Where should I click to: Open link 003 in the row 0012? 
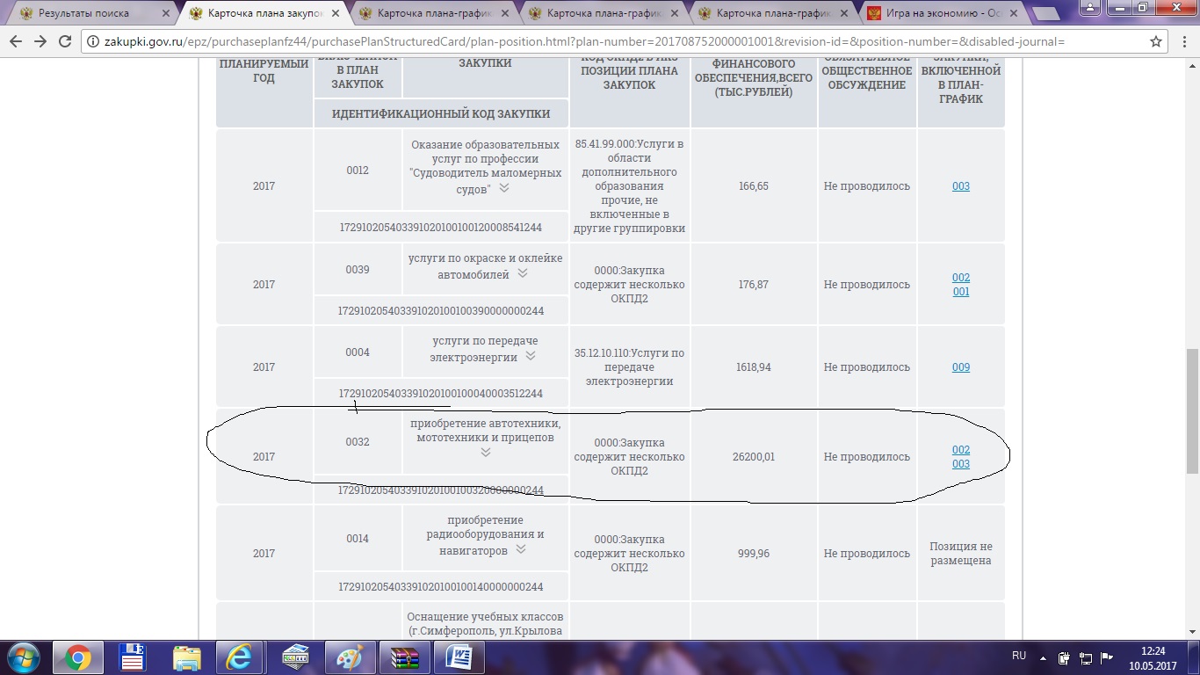coord(960,186)
